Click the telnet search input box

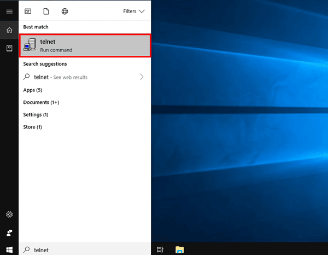(85, 250)
